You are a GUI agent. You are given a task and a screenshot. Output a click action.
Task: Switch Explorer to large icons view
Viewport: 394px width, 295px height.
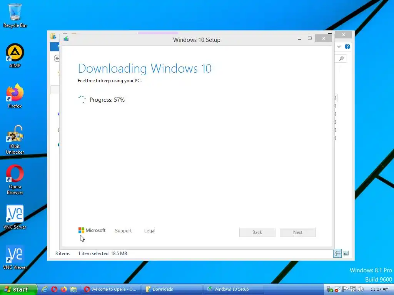click(x=346, y=254)
